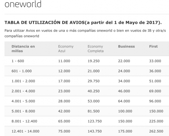Select the 262.500 First value
Screen dimensions: 169x136
[156, 131]
